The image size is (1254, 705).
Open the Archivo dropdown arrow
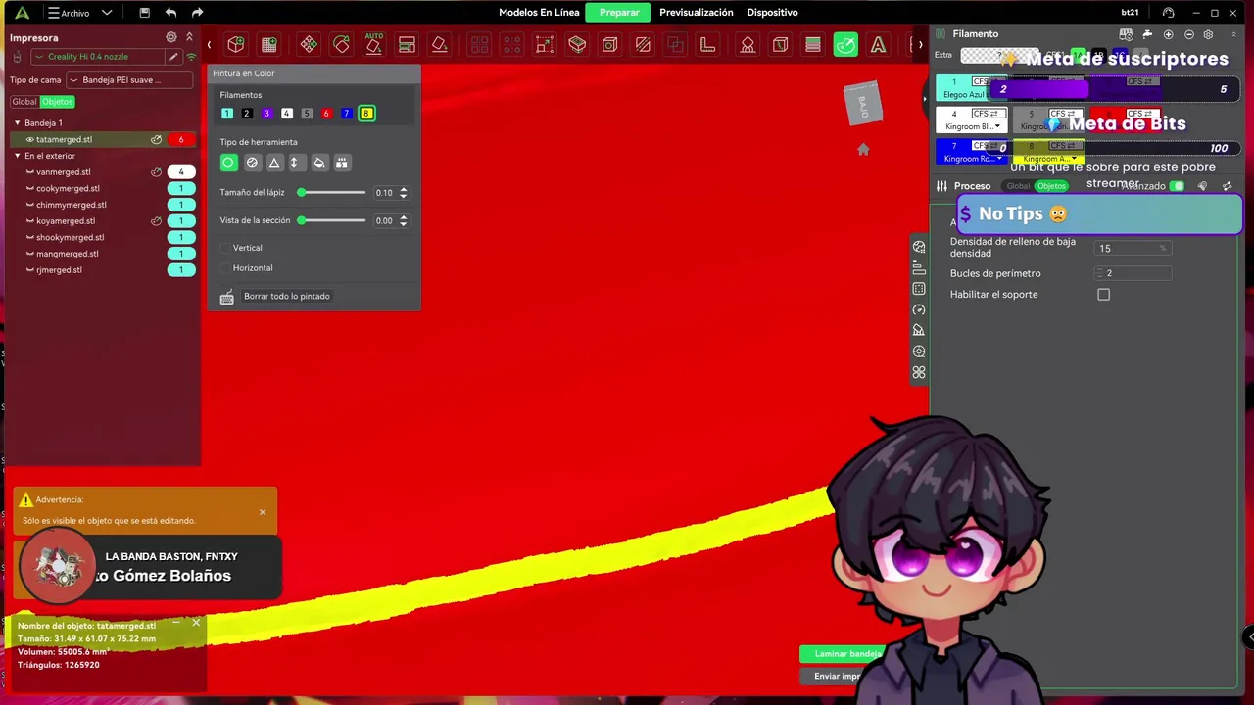107,13
